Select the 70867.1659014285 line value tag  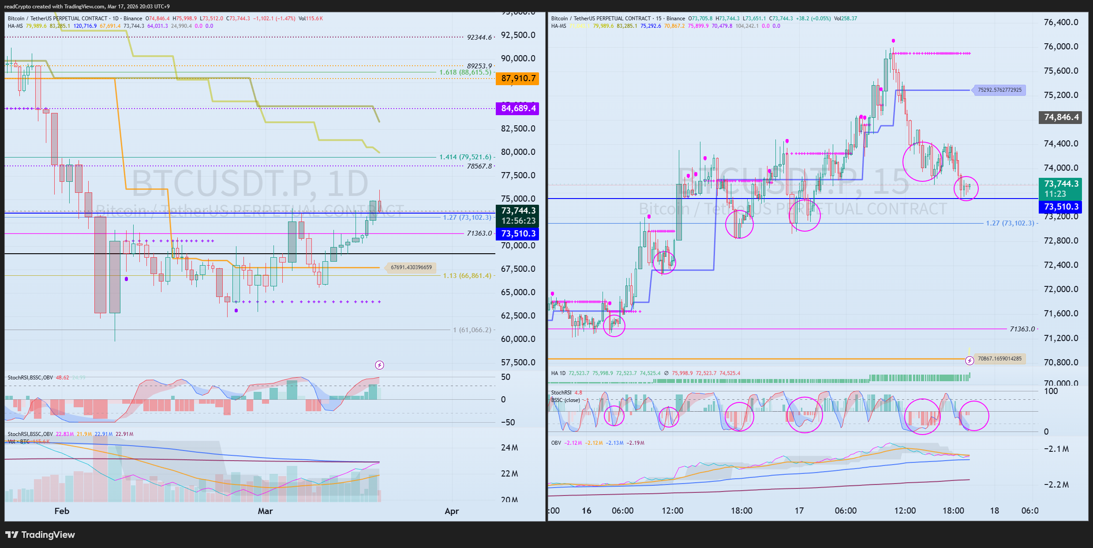(999, 359)
